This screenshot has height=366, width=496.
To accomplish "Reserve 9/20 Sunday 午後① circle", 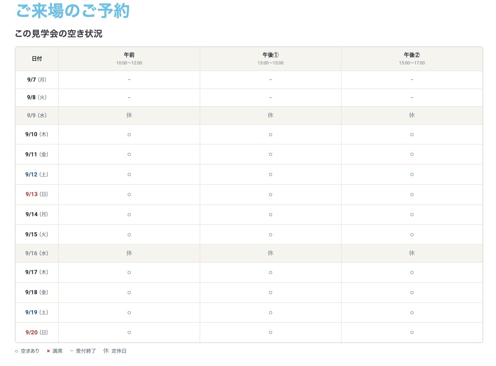I will point(270,332).
